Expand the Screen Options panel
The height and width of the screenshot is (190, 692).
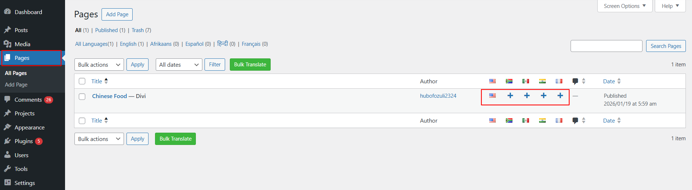pos(624,6)
